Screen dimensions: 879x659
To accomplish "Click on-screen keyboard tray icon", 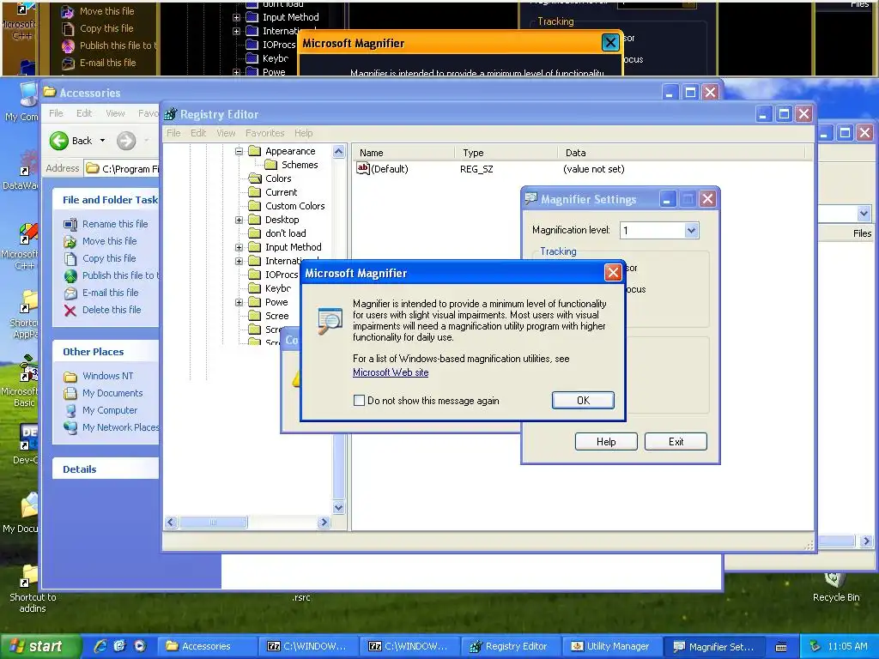I will tap(781, 647).
